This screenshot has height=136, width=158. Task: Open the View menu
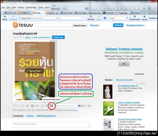pyautogui.click(x=14, y=7)
